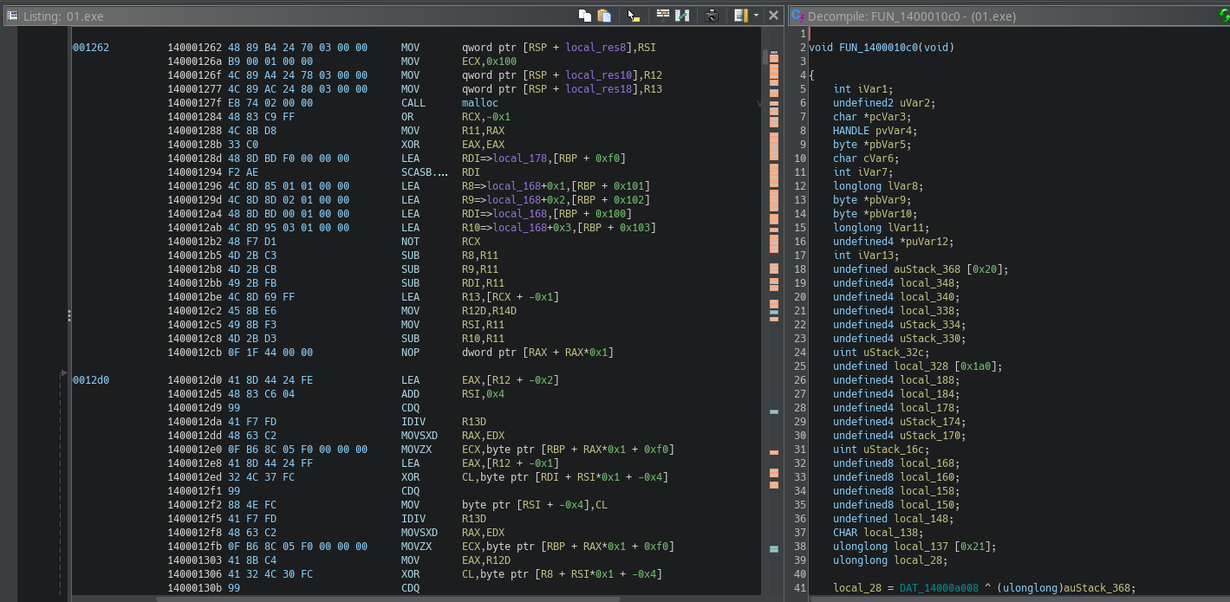
Task: Take a listing snapshot with camera icon
Action: point(712,16)
